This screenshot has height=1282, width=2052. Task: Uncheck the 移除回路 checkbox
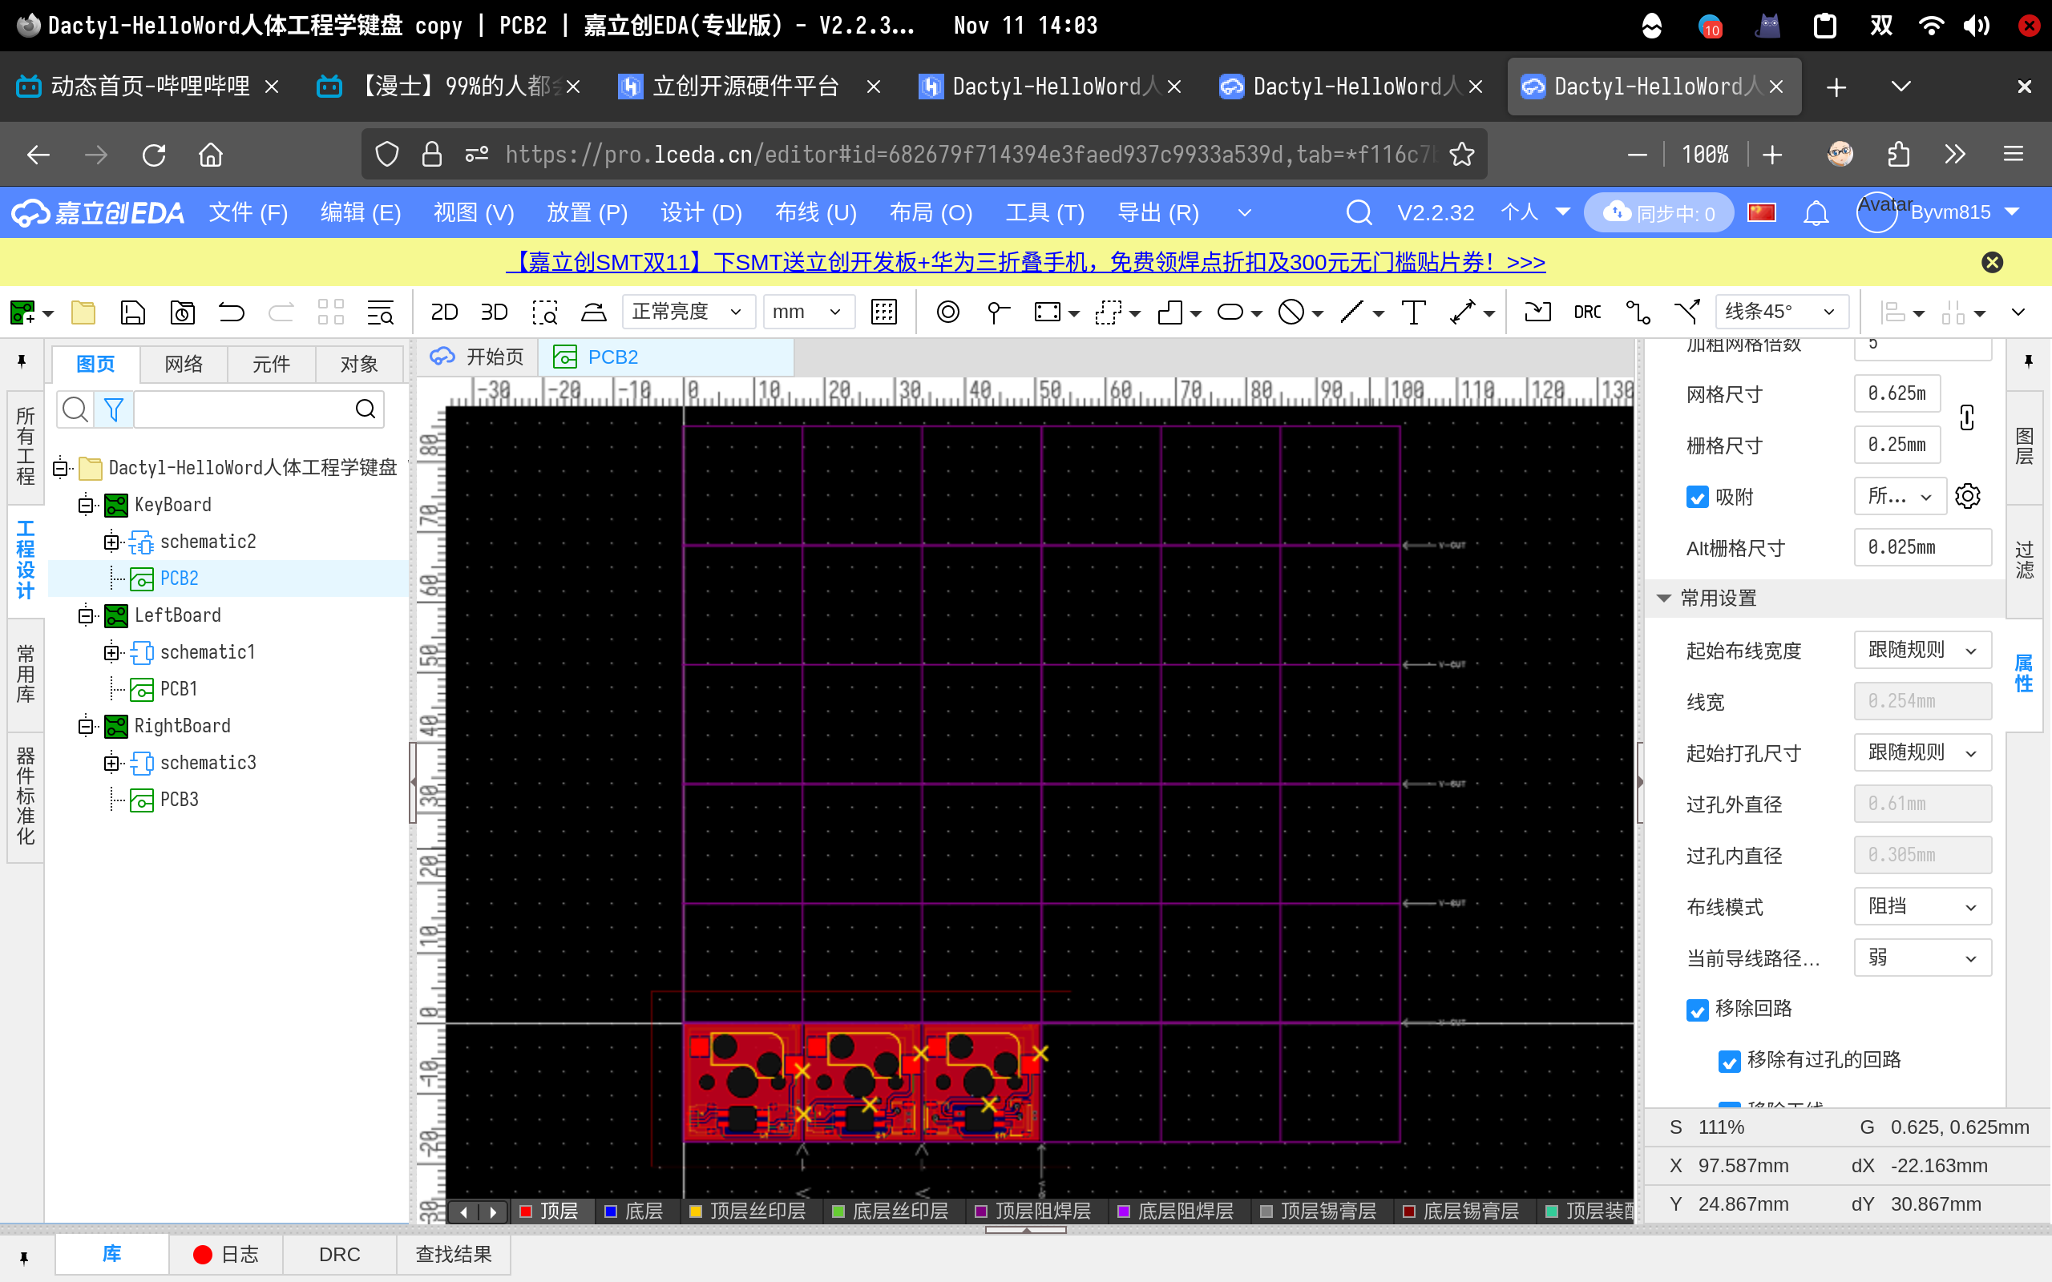tap(1697, 1010)
